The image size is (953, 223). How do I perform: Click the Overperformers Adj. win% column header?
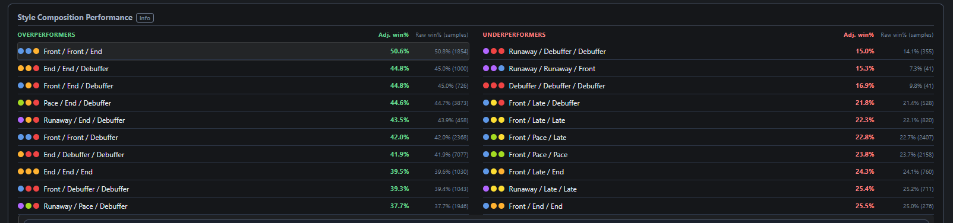click(x=393, y=35)
